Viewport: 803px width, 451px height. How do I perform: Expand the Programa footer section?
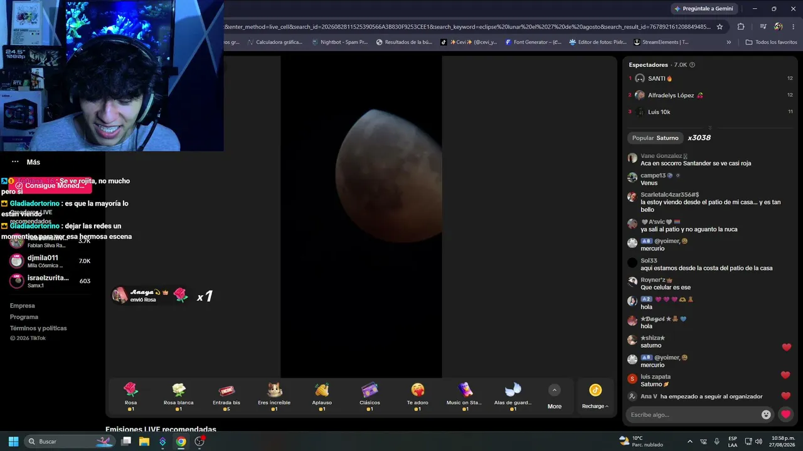coord(24,317)
